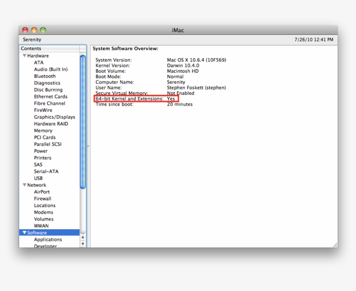Show the Printers list
The image size is (356, 291).
pyautogui.click(x=43, y=158)
